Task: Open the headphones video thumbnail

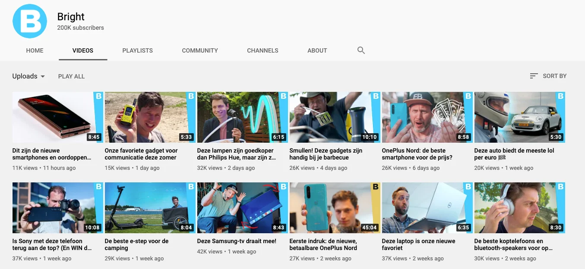Action: 519,208
